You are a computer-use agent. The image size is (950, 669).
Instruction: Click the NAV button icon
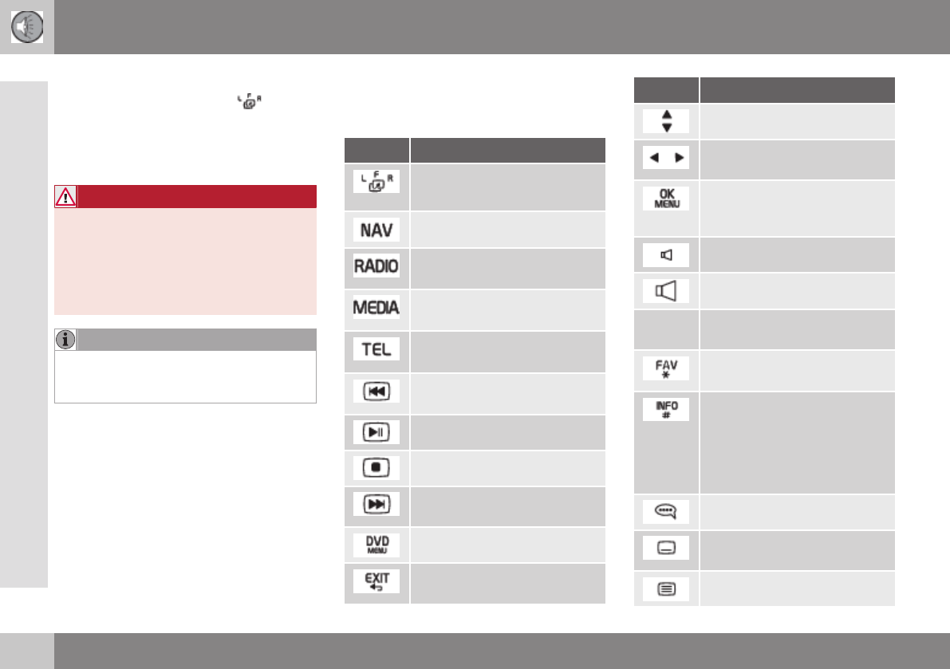coord(376,230)
